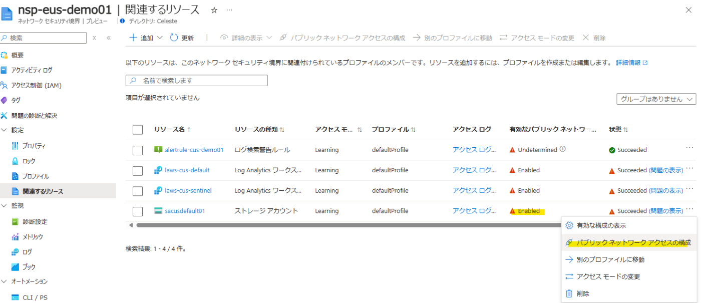Image resolution: width=701 pixels, height=303 pixels.
Task: Open アクセス ログ link for alertrule-cus-demo01
Action: coord(474,150)
